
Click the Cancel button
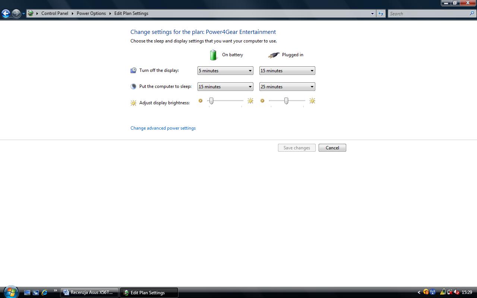(332, 148)
